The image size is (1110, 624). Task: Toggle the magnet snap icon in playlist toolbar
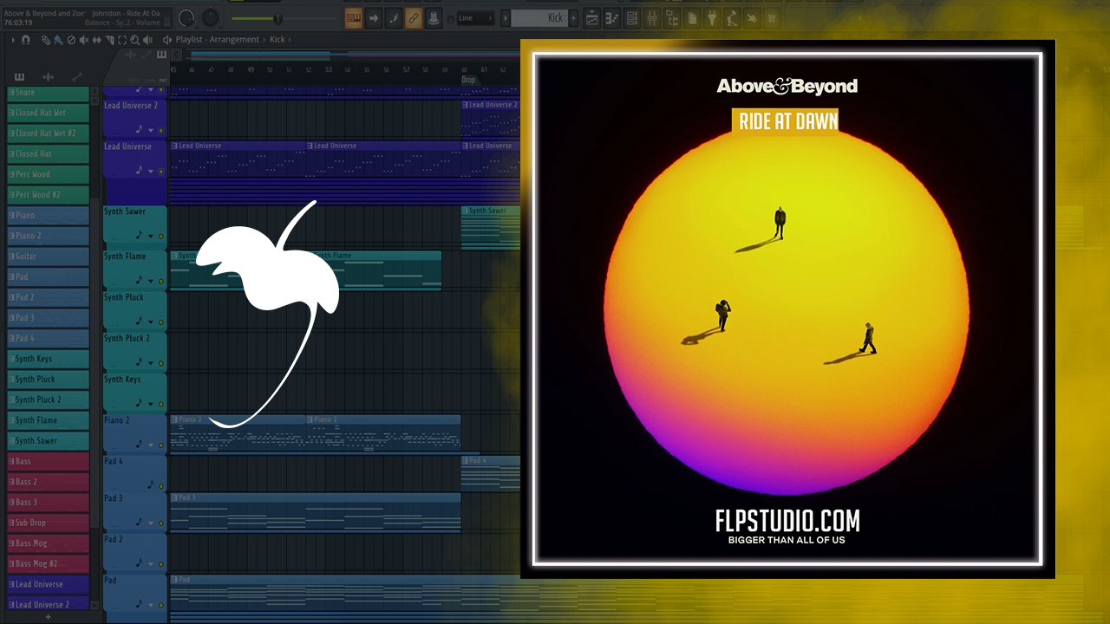click(x=25, y=40)
